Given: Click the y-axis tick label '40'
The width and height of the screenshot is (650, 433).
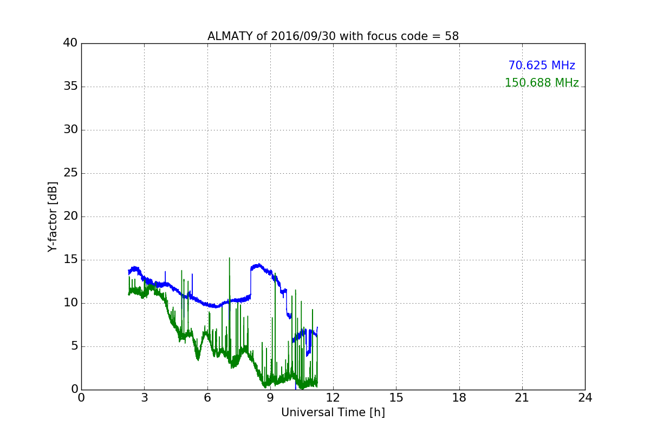Looking at the screenshot, I should pyautogui.click(x=70, y=43).
